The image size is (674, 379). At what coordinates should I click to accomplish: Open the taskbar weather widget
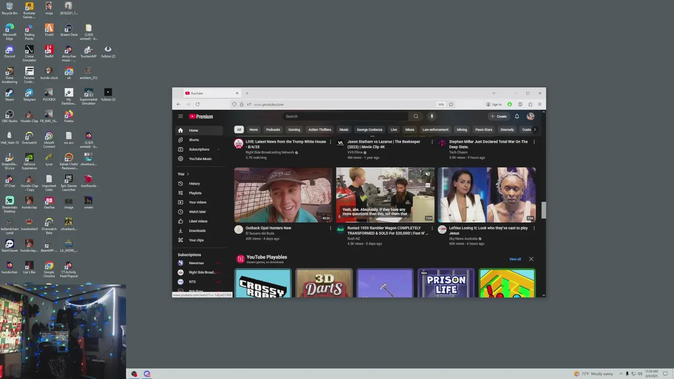click(x=593, y=374)
